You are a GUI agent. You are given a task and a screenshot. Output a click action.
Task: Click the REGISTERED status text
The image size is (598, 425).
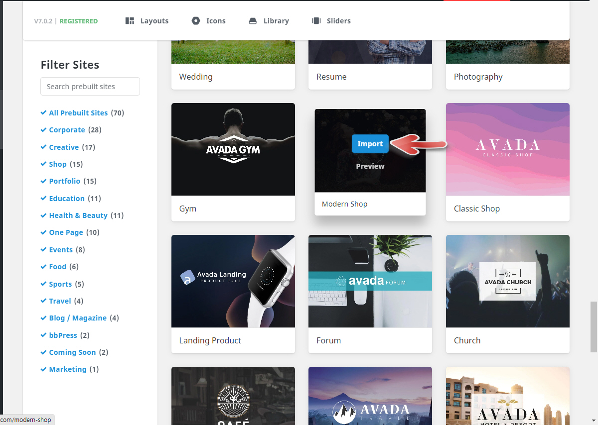click(79, 21)
